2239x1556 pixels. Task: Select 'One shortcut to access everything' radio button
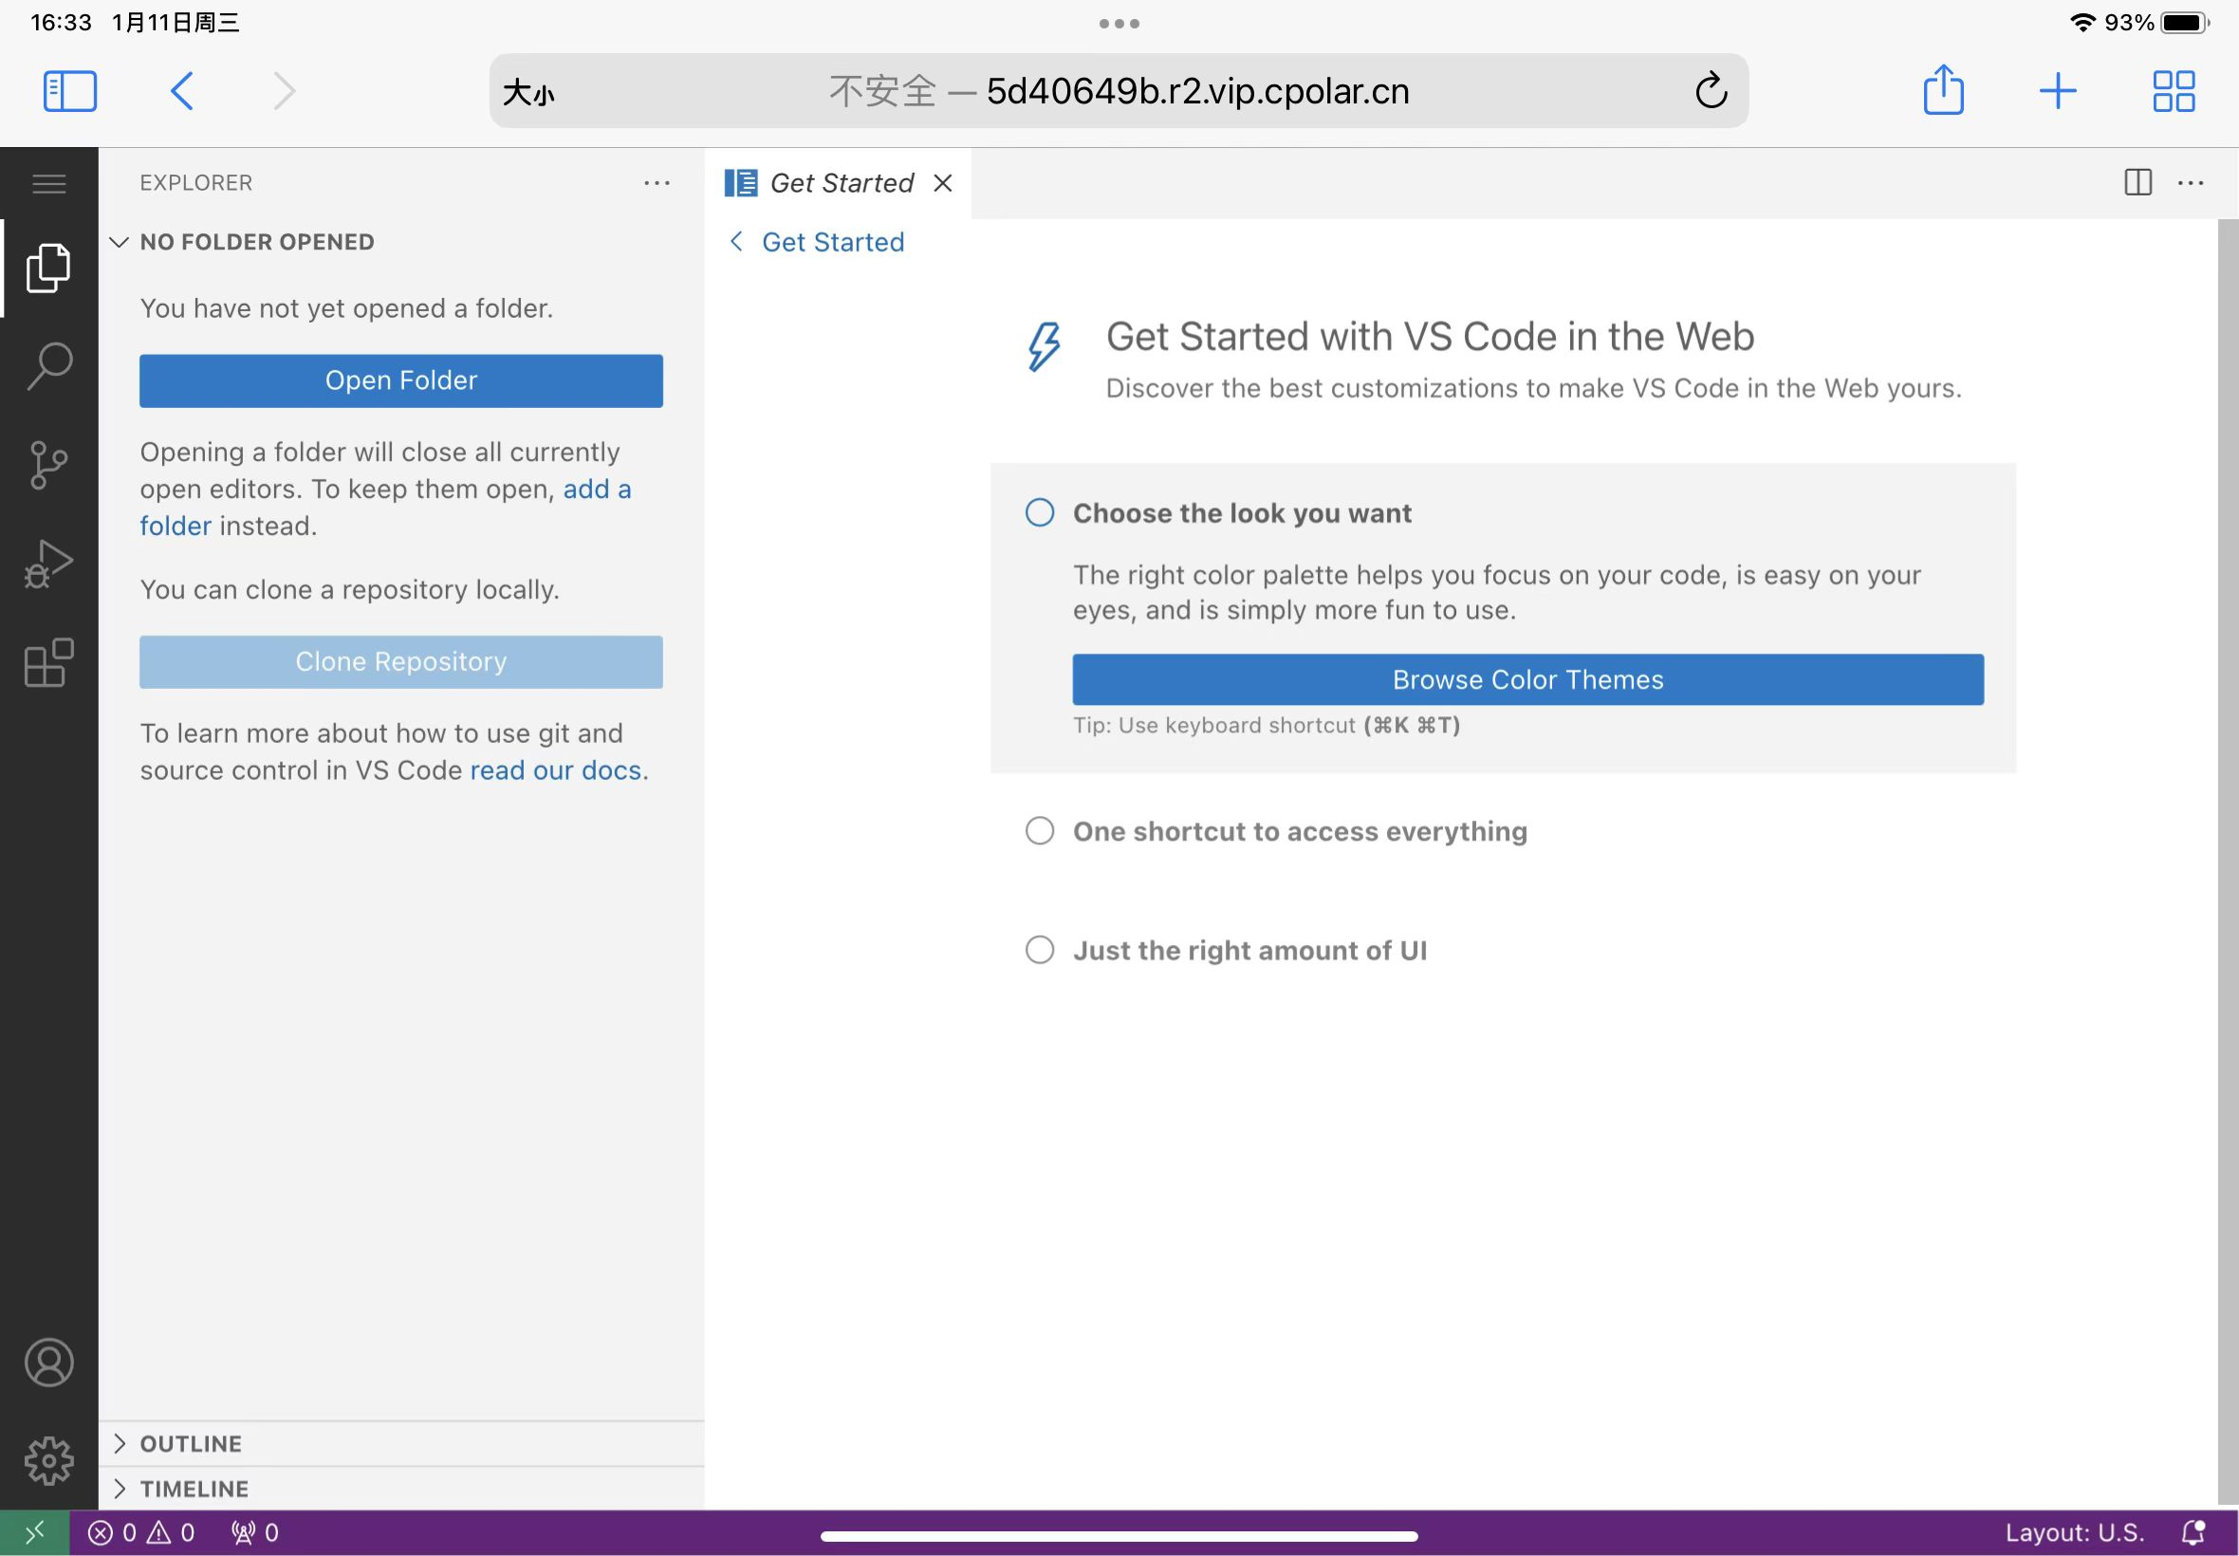pos(1040,831)
